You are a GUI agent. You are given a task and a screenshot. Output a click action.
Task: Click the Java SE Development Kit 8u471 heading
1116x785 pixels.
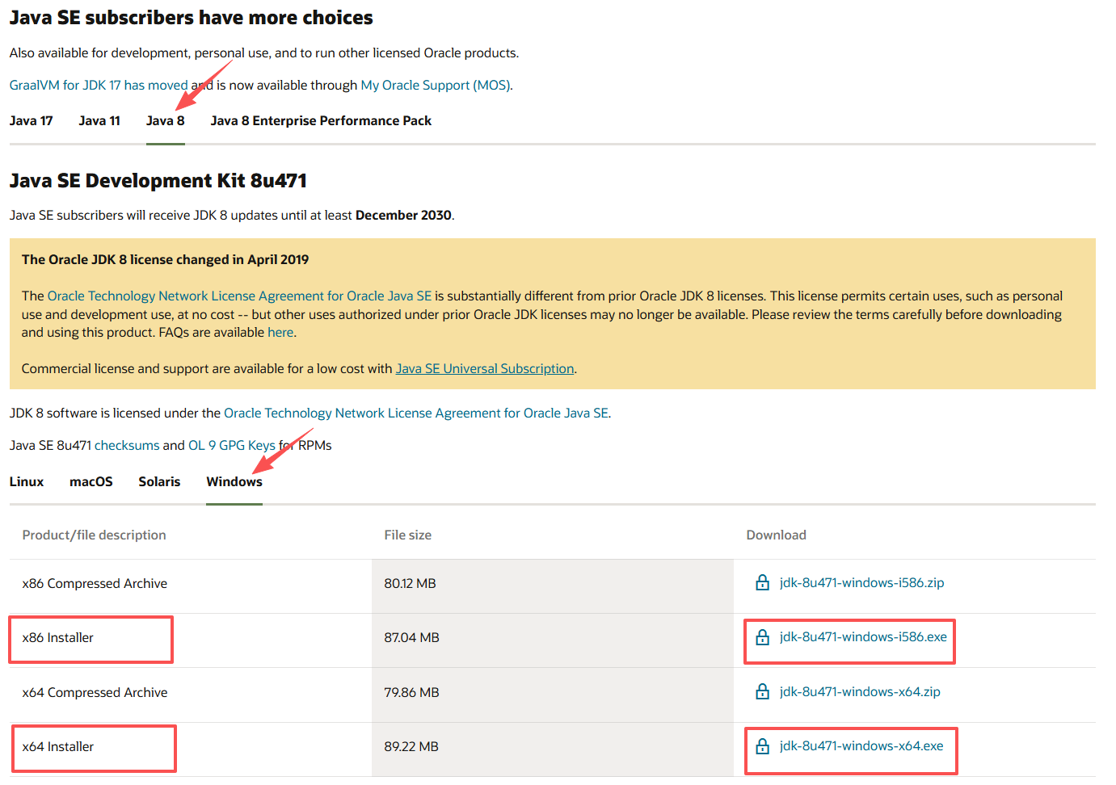point(158,180)
